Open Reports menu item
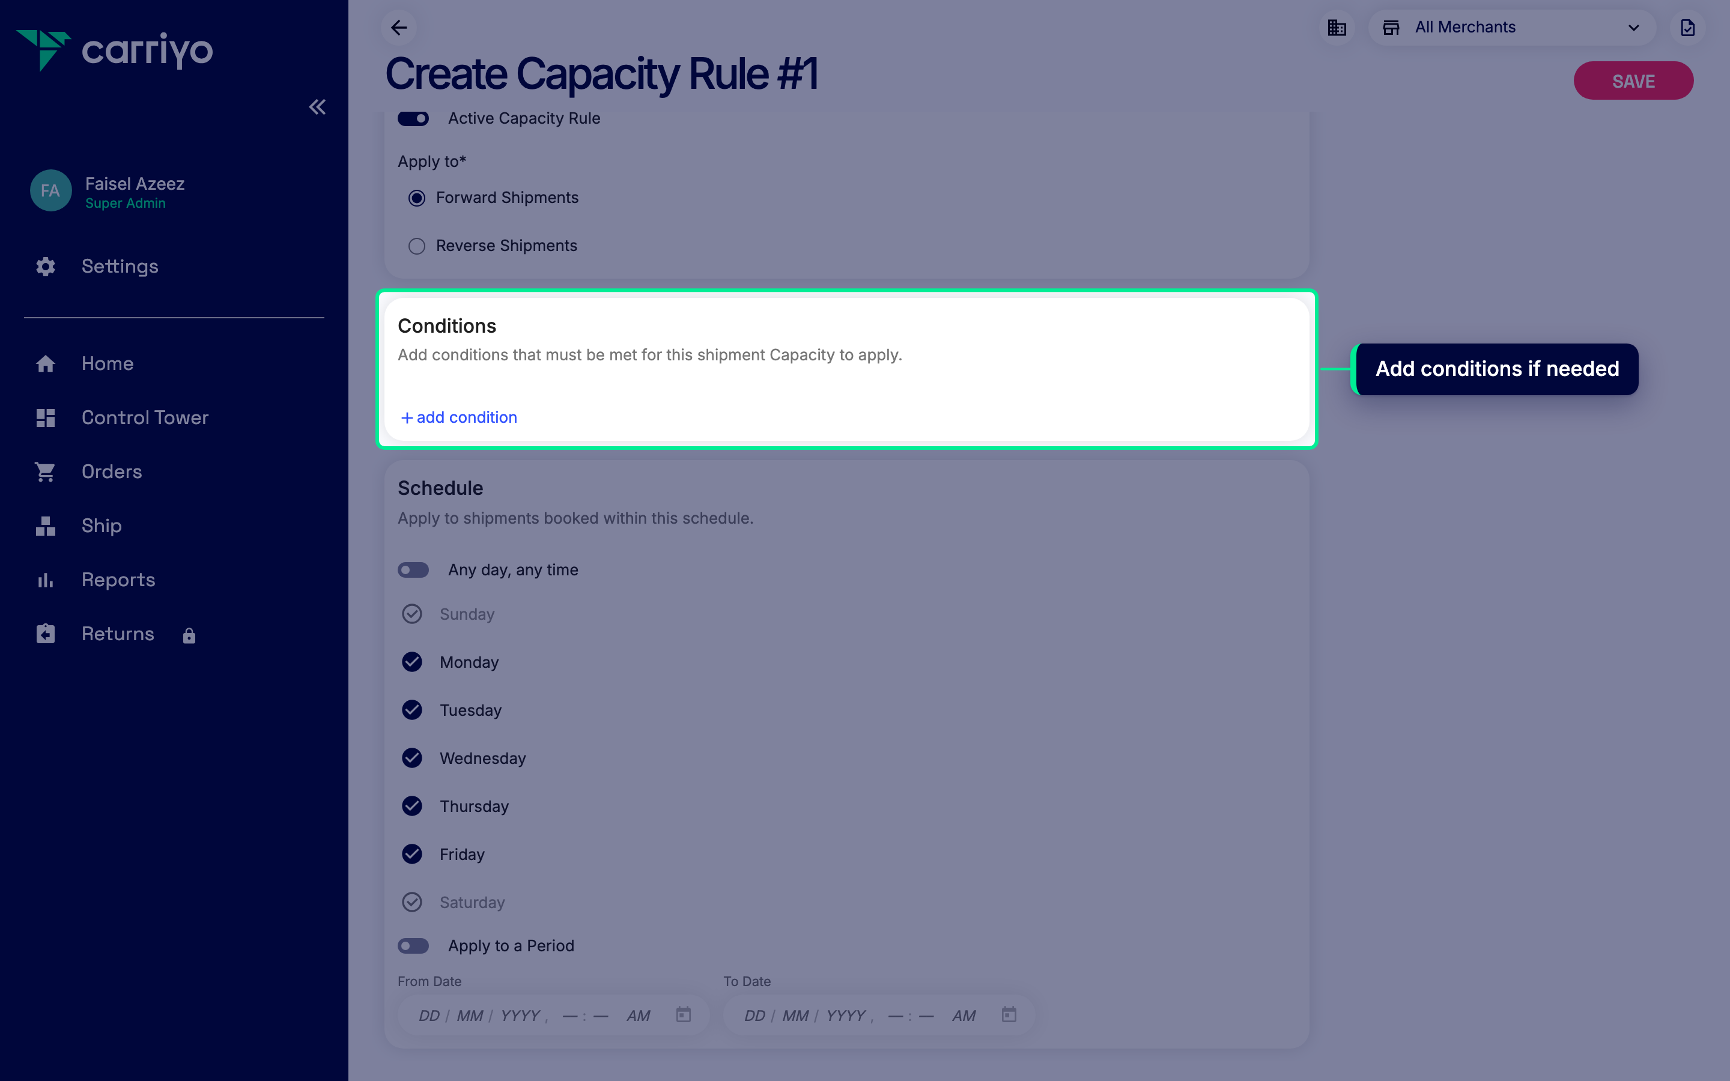The width and height of the screenshot is (1730, 1081). [x=118, y=580]
